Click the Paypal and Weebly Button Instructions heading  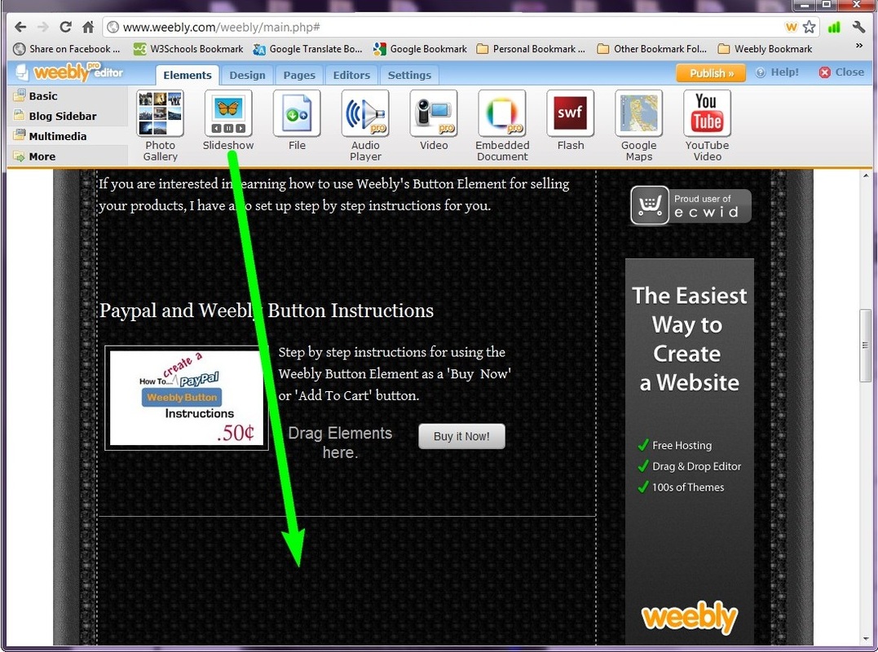click(x=267, y=311)
